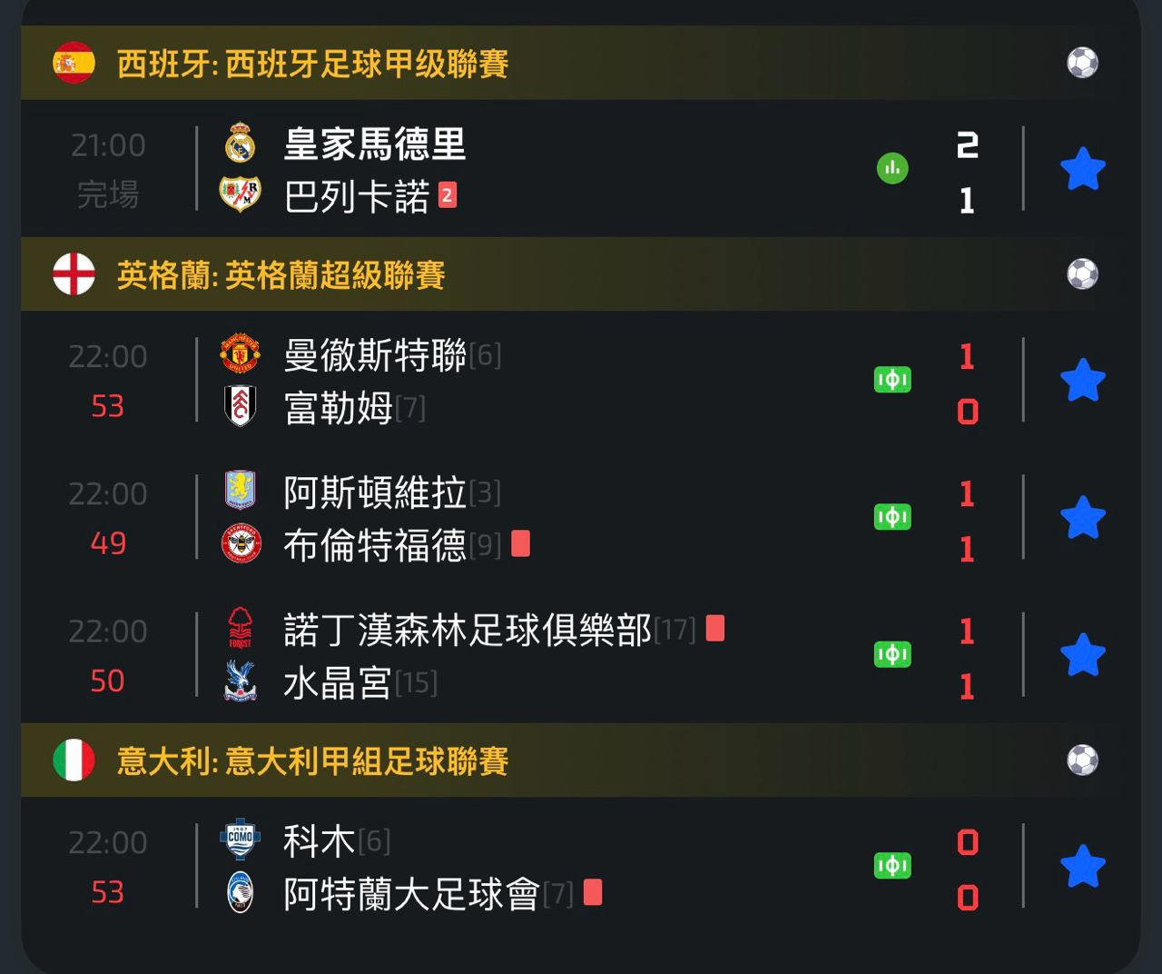Select the 皇家馬德里 team name
1162x974 pixels.
[x=374, y=144]
